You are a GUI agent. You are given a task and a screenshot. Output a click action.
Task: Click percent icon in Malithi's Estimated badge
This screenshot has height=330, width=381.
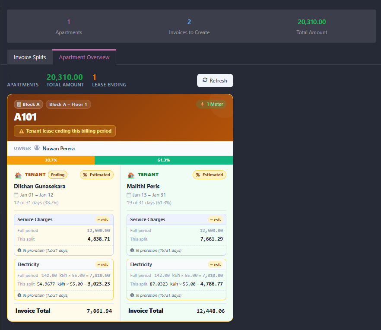pyautogui.click(x=198, y=175)
